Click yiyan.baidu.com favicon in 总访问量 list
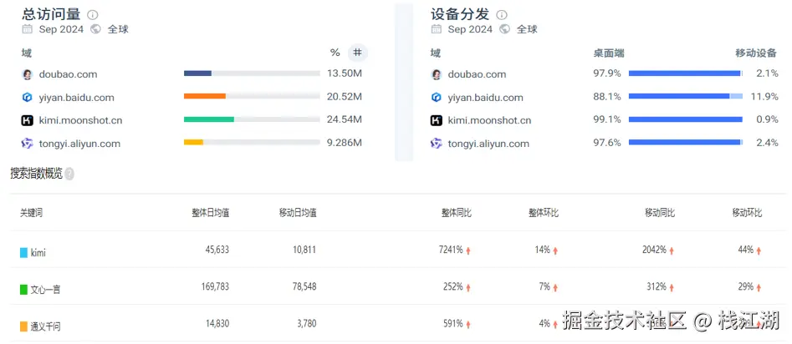This screenshot has width=792, height=344. (x=28, y=98)
